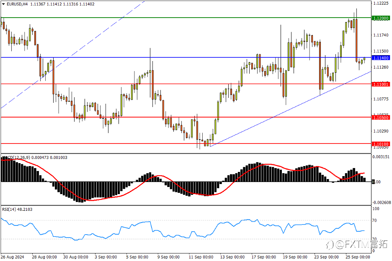This screenshot has height=261, width=392.
Task: Click the 9 Sep 00:00 date label
Action: pyautogui.click(x=168, y=257)
